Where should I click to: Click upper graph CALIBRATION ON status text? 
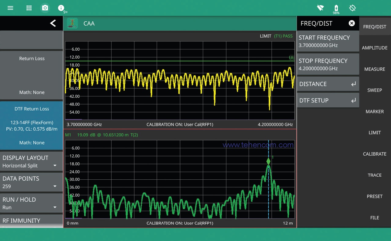180,124
